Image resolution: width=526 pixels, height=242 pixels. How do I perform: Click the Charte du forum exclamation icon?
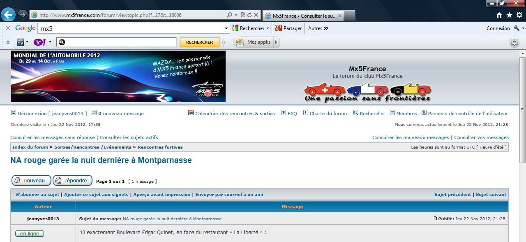(x=306, y=113)
